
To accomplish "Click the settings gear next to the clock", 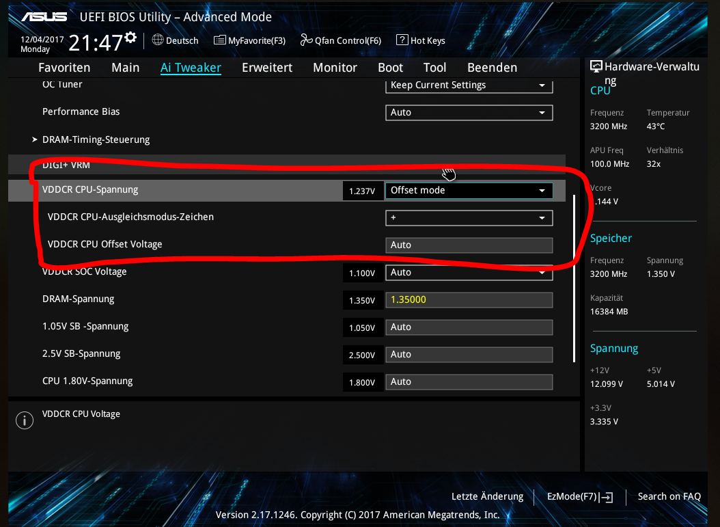I will [130, 38].
